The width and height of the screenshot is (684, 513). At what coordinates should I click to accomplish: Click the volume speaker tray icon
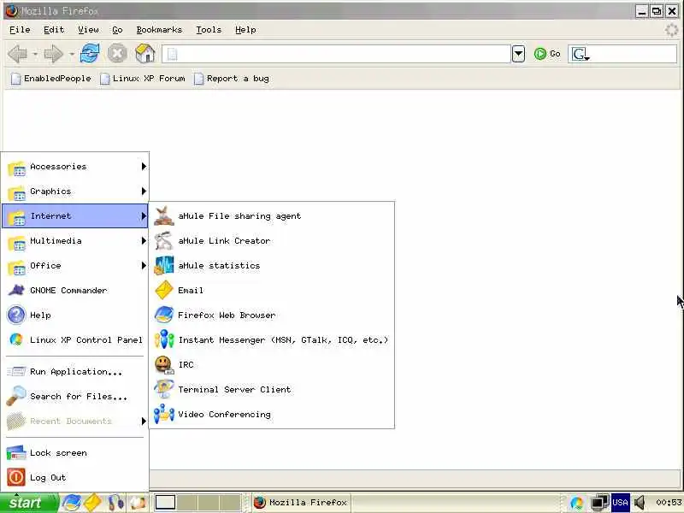click(x=640, y=503)
